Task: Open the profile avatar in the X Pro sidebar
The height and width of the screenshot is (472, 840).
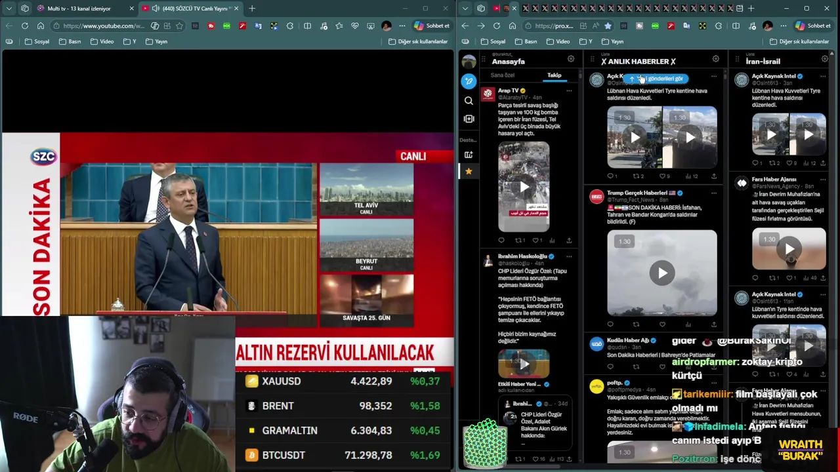Action: point(469,62)
